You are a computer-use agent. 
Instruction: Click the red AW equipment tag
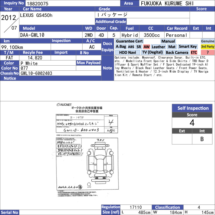tap(146, 47)
